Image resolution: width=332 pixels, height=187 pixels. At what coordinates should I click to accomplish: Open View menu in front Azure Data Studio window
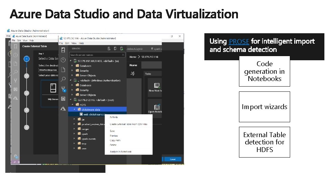coord(74,43)
